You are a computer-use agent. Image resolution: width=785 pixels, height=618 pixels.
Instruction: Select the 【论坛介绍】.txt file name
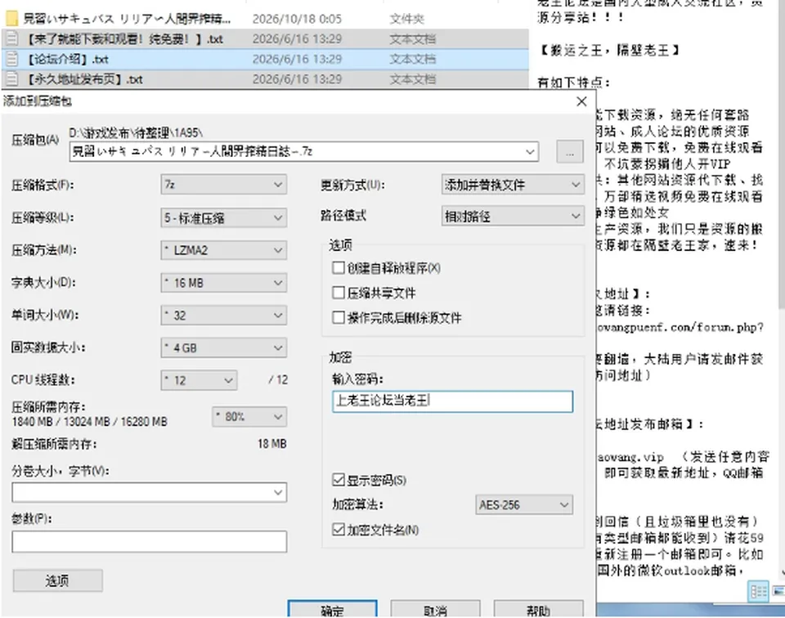(x=66, y=59)
